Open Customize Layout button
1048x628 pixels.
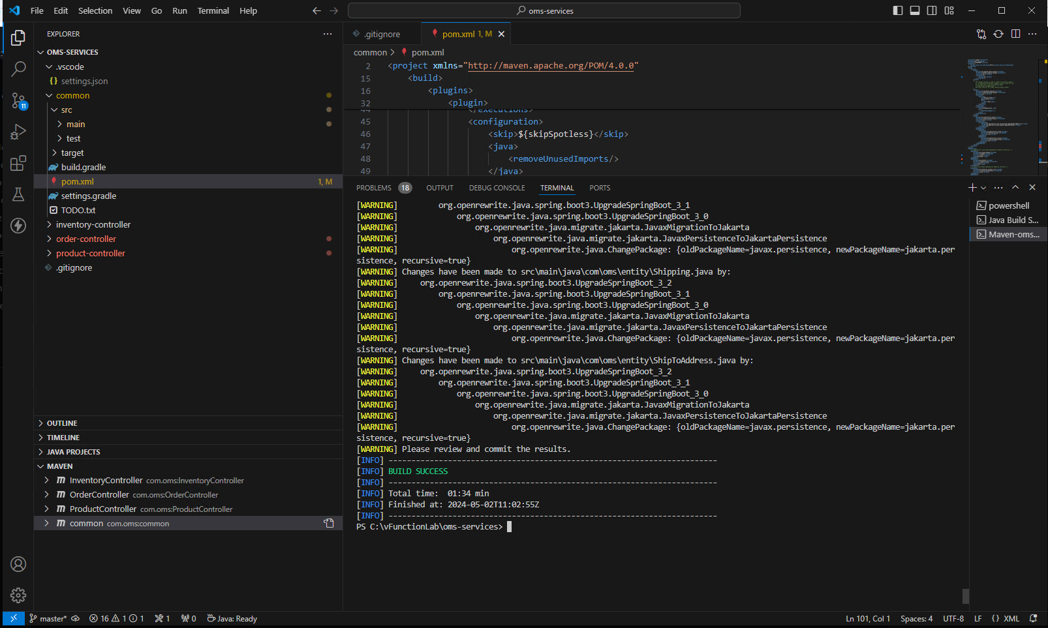[949, 10]
